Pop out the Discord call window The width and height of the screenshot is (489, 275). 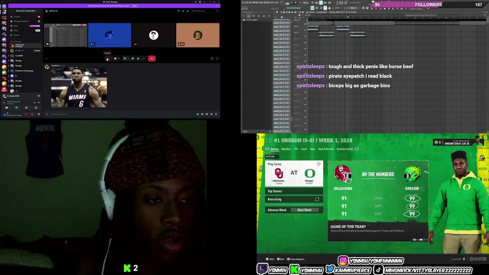coord(212,58)
